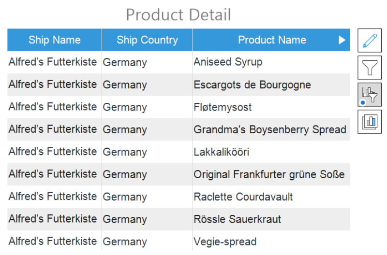The image size is (387, 255).
Task: Click Germany in the first row
Action: click(125, 62)
